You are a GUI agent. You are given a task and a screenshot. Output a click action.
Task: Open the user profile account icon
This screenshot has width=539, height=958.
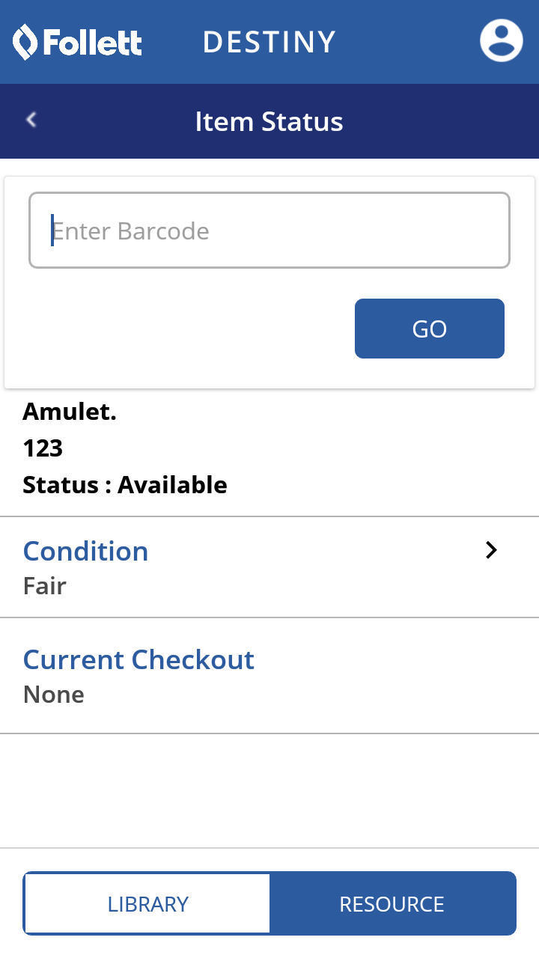click(x=501, y=41)
